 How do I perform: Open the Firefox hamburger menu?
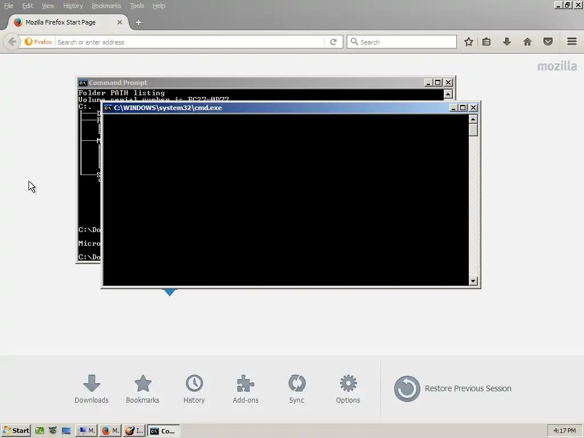point(572,41)
